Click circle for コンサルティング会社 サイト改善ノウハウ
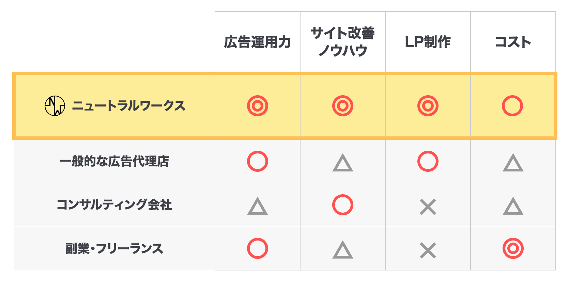This screenshot has height=281, width=569. coord(343,205)
